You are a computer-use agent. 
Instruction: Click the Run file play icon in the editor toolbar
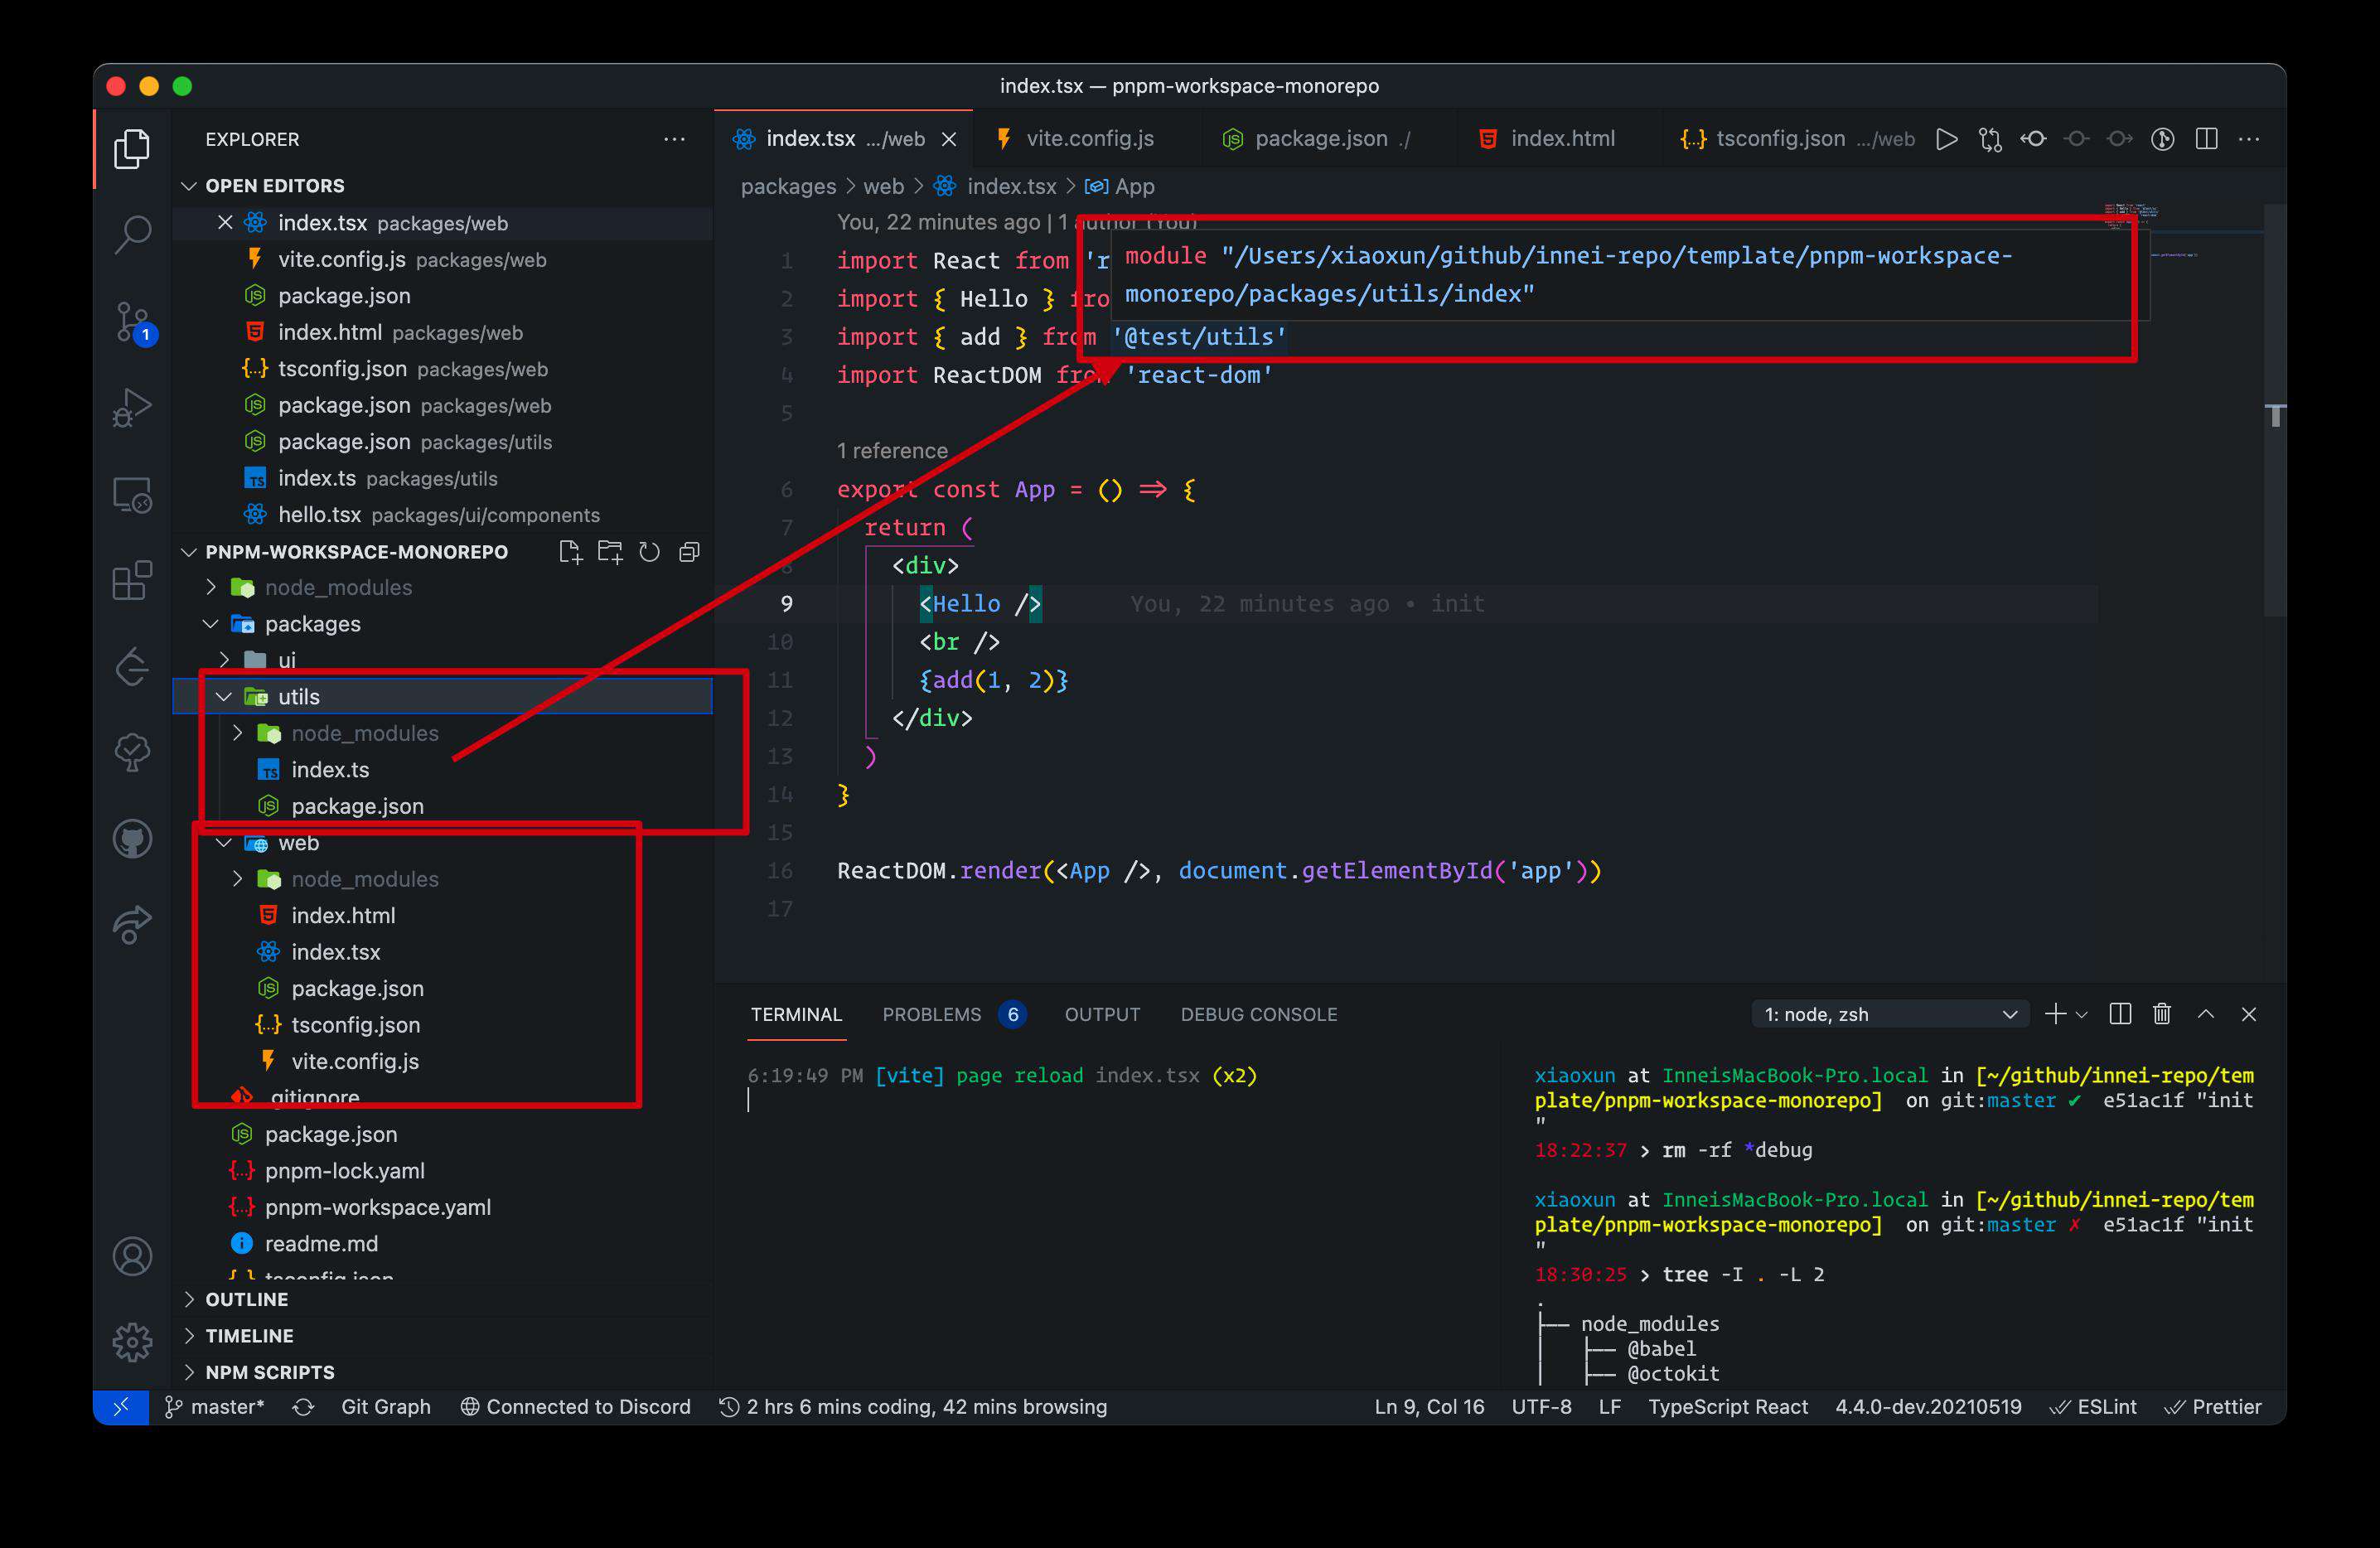point(1946,139)
